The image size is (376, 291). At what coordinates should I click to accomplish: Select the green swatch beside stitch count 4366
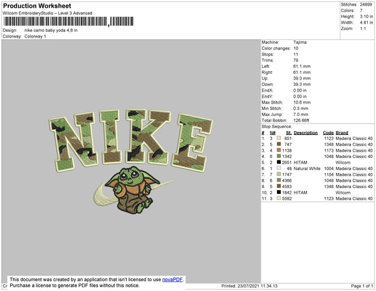[279, 180]
